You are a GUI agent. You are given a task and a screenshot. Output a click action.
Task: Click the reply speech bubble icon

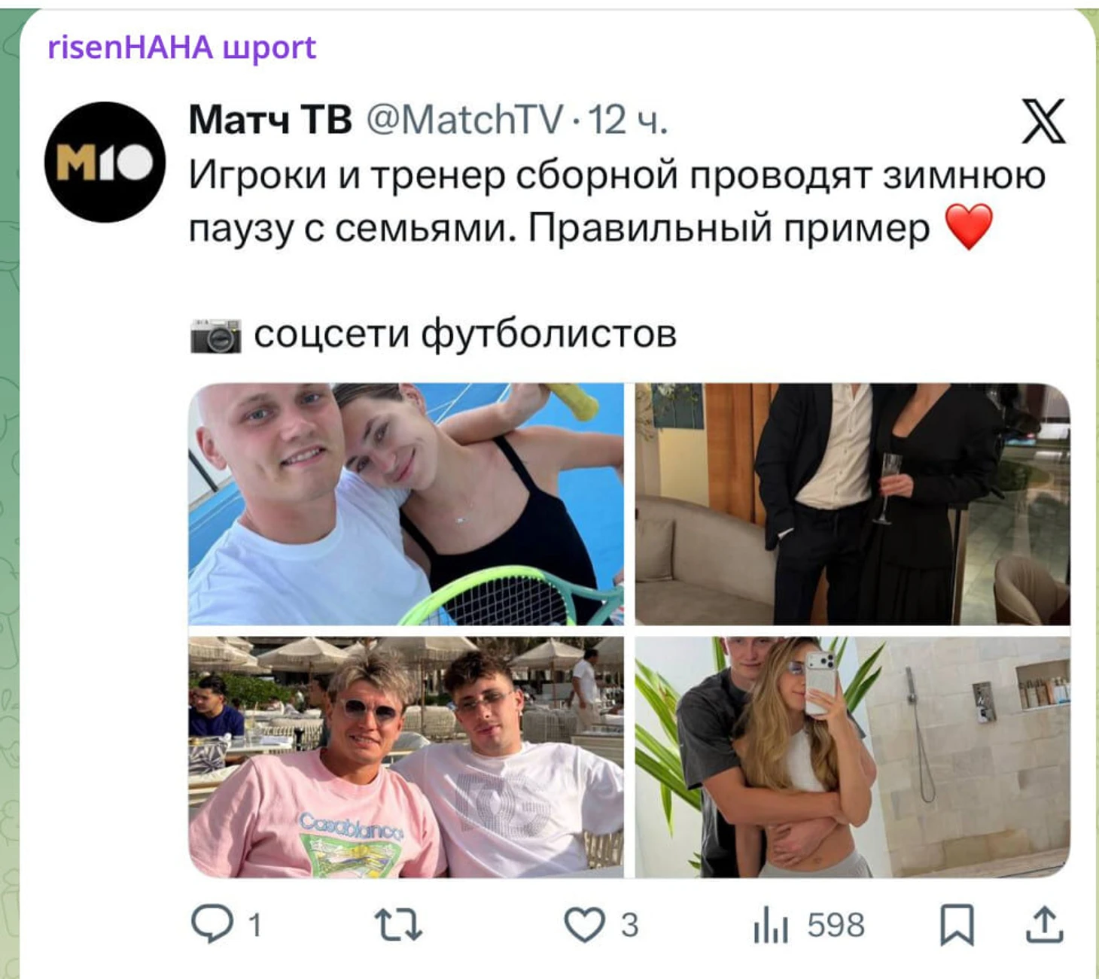pyautogui.click(x=212, y=923)
